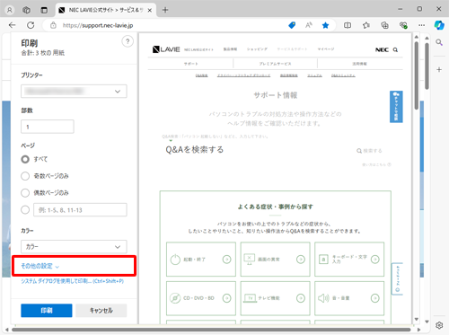Select the custom page range radio button

(x=25, y=210)
